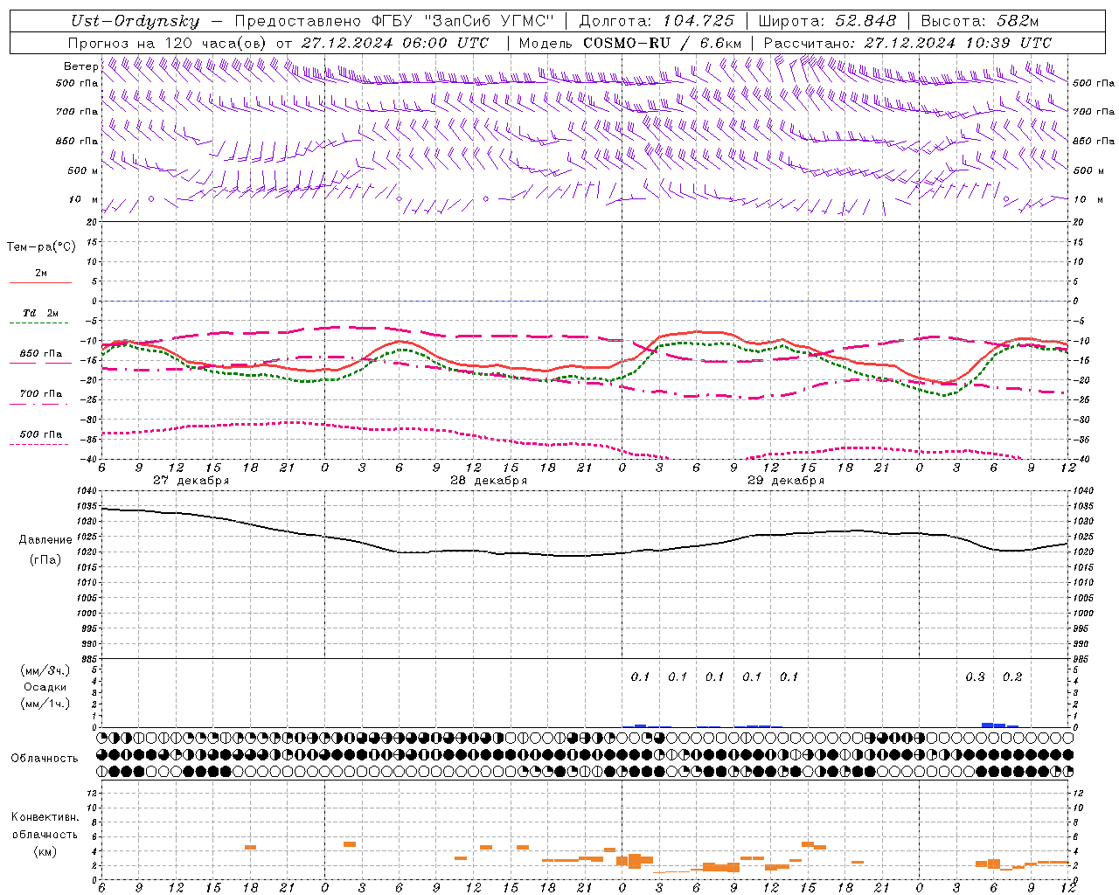Click the "500 м" wind level label on left

click(82, 170)
